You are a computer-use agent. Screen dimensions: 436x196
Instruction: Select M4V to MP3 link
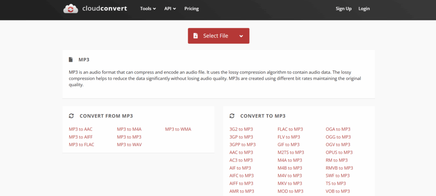(290, 176)
